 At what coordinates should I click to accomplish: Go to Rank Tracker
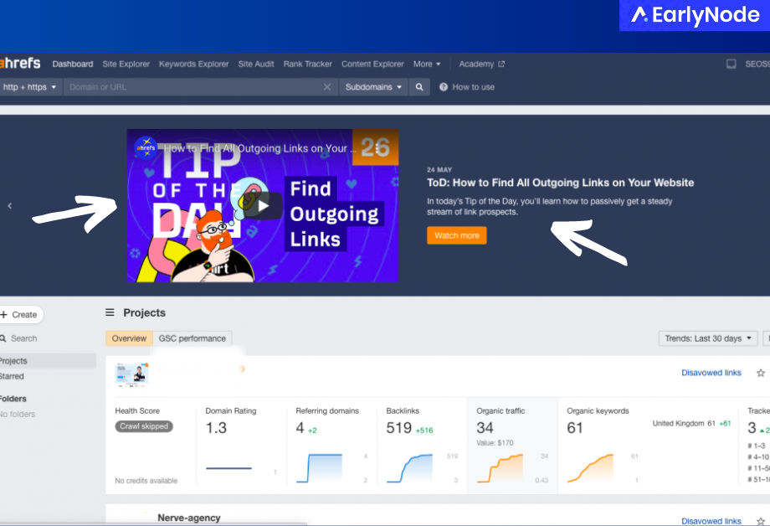307,64
